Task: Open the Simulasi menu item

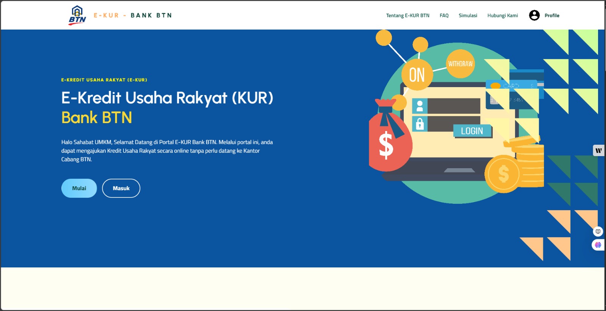Action: coord(468,16)
